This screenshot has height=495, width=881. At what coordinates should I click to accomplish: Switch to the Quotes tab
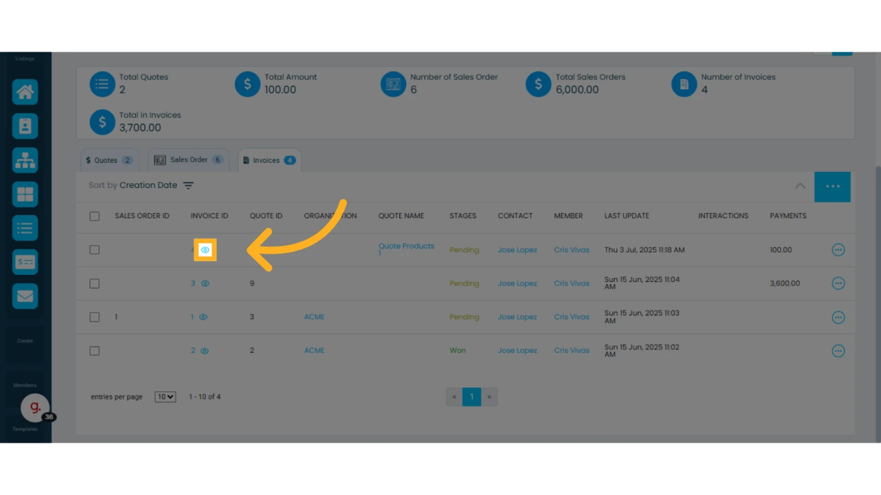(109, 160)
